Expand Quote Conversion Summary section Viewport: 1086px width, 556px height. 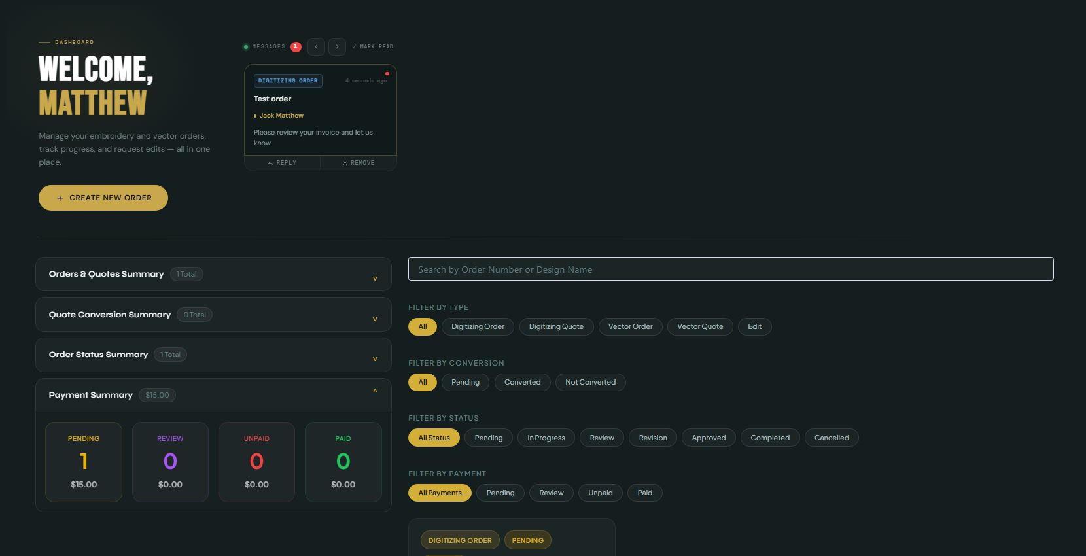375,319
